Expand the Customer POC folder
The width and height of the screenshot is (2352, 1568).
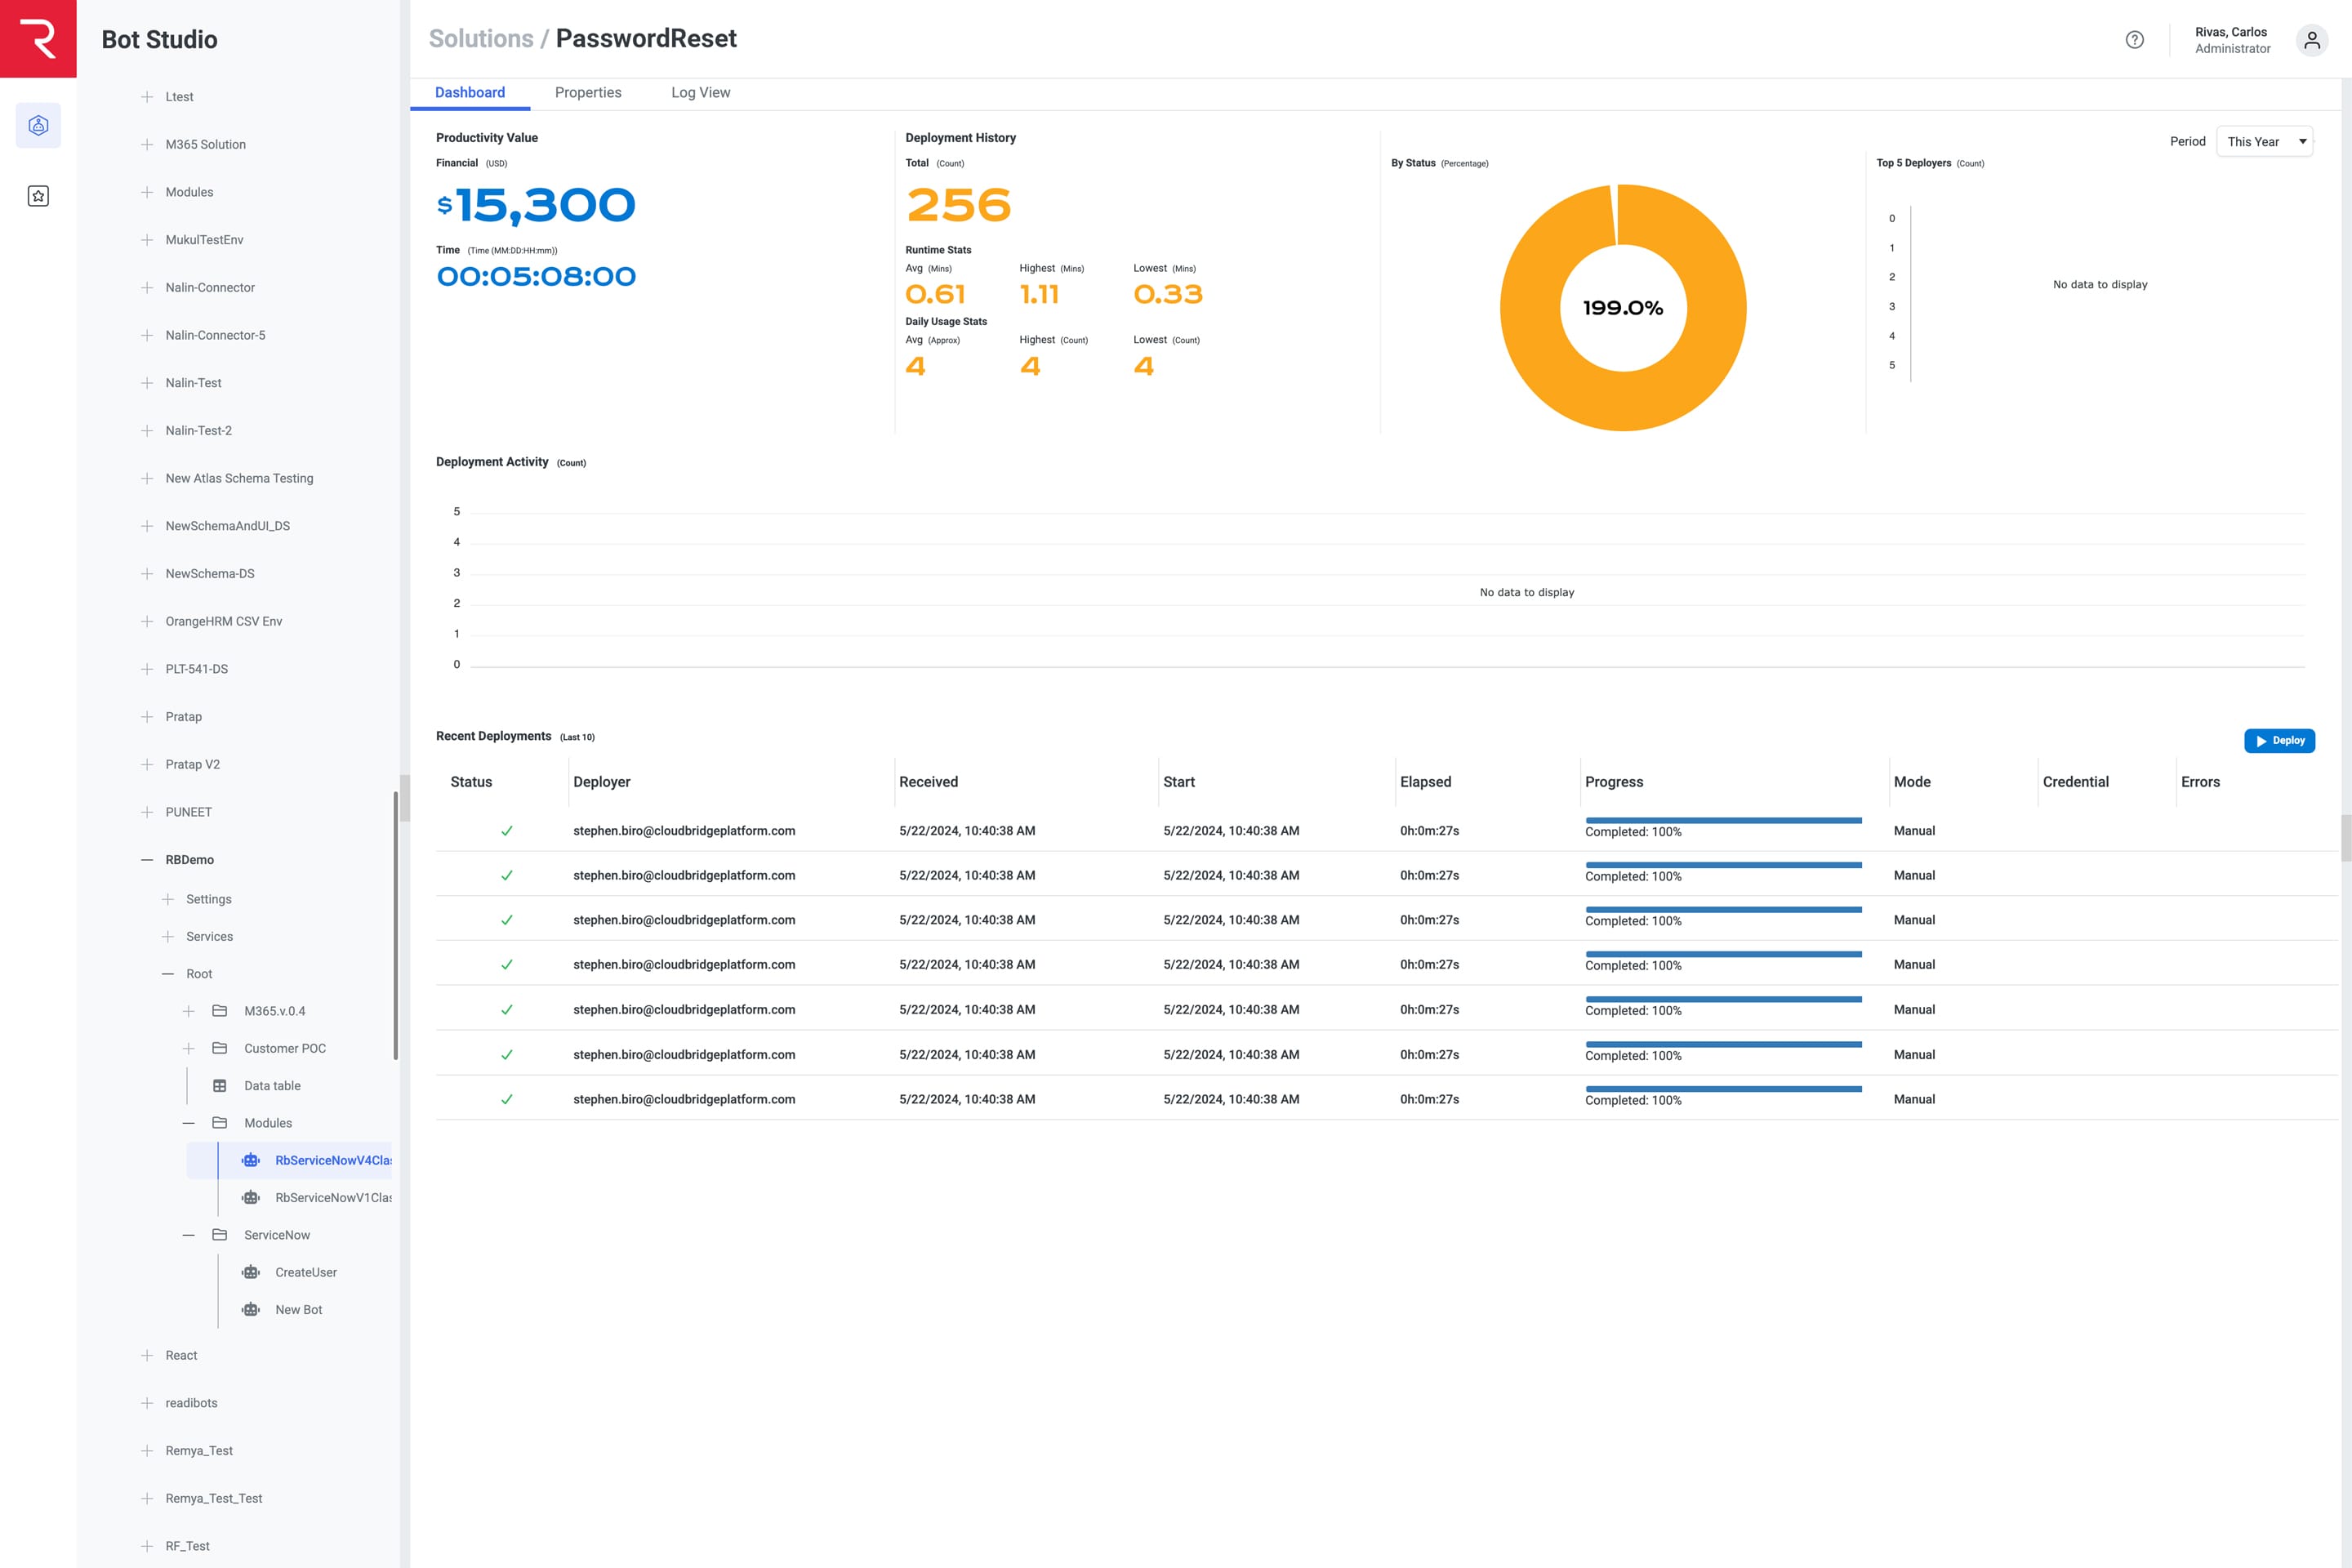click(x=188, y=1048)
